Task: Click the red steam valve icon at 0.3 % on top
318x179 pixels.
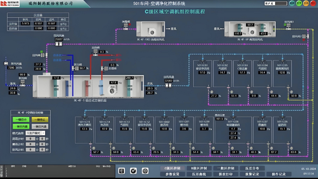Action: click(95, 53)
